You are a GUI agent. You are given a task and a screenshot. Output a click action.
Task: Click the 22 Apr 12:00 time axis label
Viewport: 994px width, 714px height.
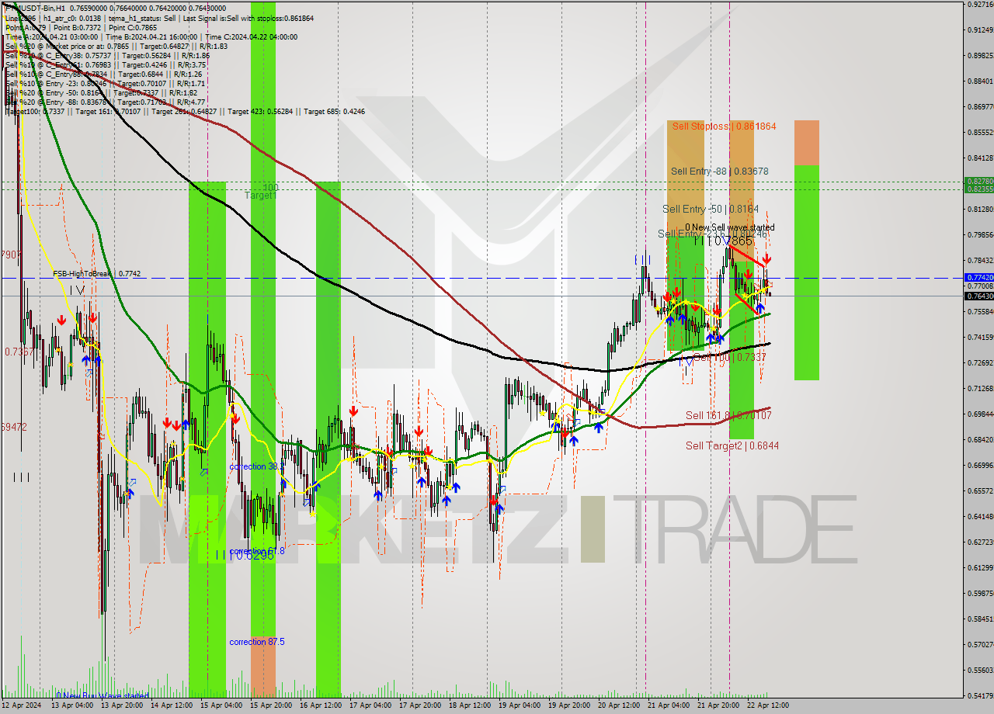[x=767, y=705]
